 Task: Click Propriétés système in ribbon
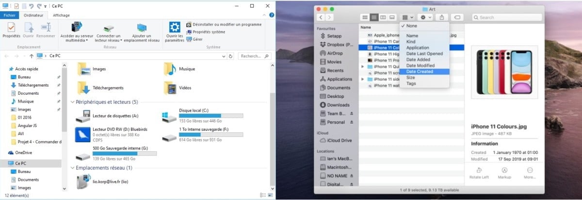(x=206, y=32)
